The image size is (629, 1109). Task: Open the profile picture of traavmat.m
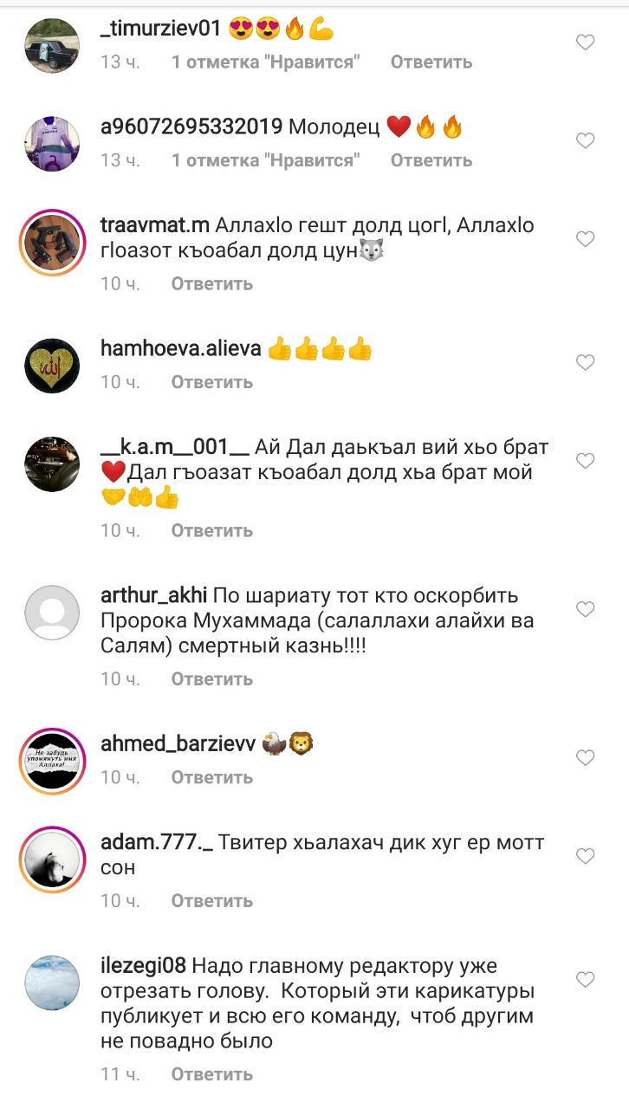pos(52,242)
